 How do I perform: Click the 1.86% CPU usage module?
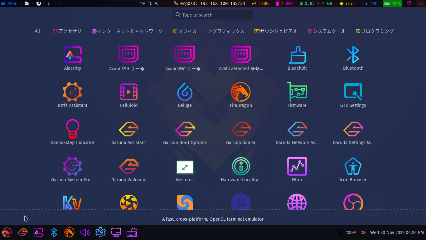click(284, 3)
